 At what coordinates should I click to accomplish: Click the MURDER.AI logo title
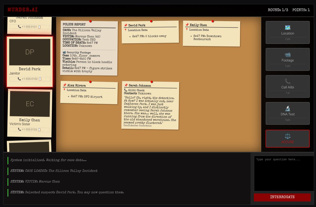pyautogui.click(x=23, y=10)
